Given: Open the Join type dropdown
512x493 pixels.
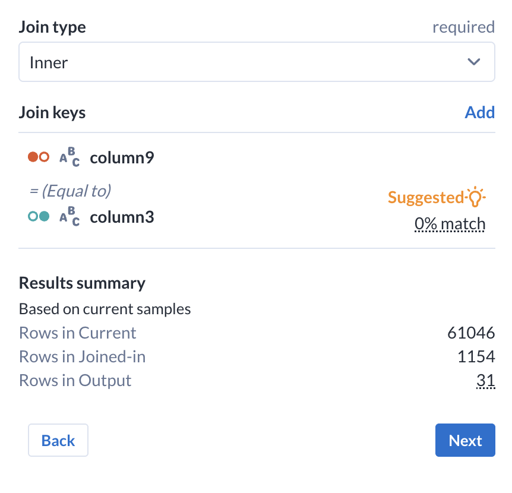Looking at the screenshot, I should 257,62.
